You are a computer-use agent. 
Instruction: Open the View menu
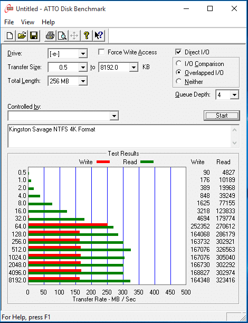(27, 22)
